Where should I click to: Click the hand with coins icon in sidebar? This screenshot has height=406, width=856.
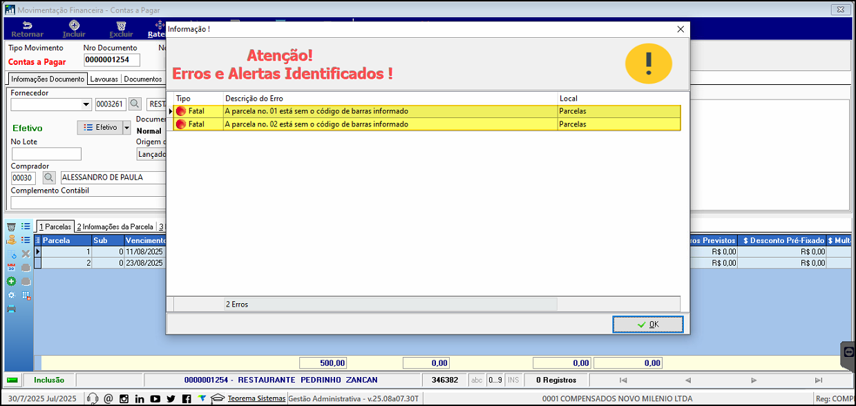pos(11,240)
